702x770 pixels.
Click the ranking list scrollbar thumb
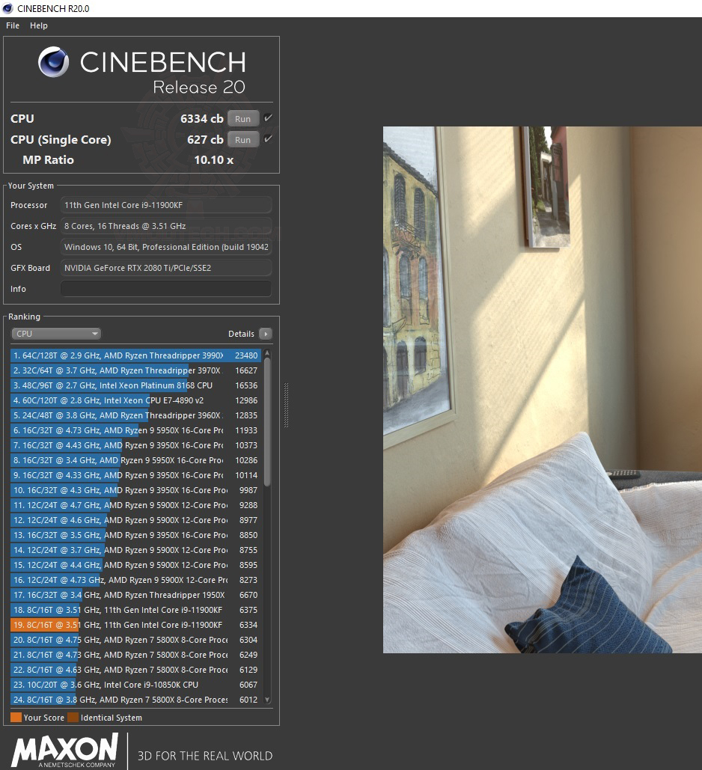(267, 422)
